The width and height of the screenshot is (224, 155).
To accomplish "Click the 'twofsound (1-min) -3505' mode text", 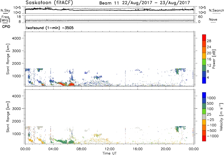I will tap(50, 28).
